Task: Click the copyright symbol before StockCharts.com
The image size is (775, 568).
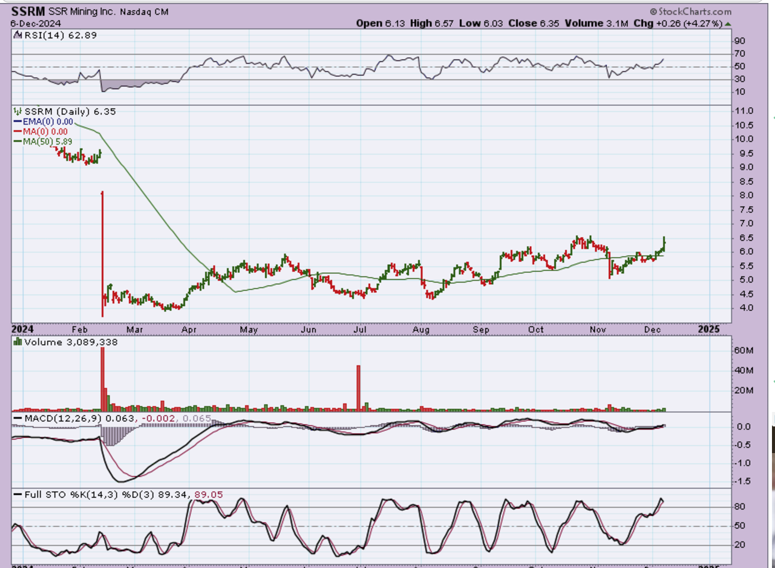Action: pos(653,11)
